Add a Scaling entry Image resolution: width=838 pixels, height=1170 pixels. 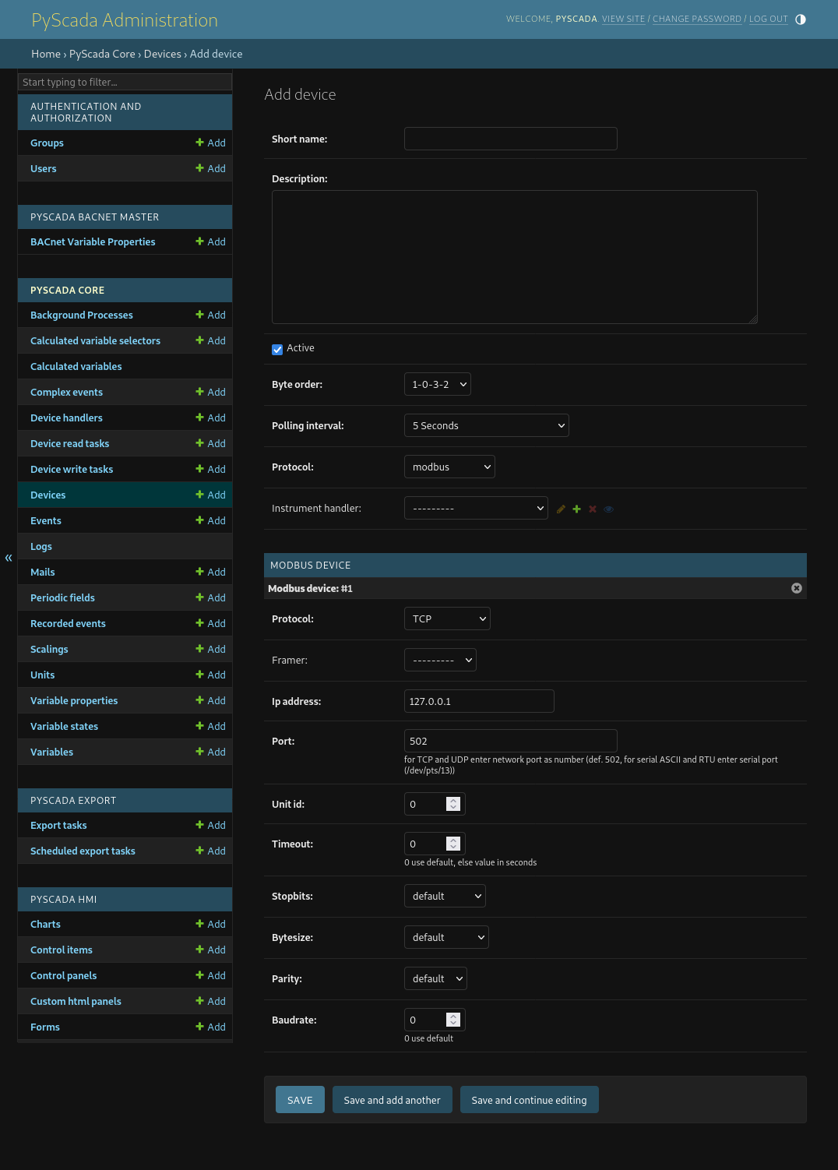(x=210, y=650)
